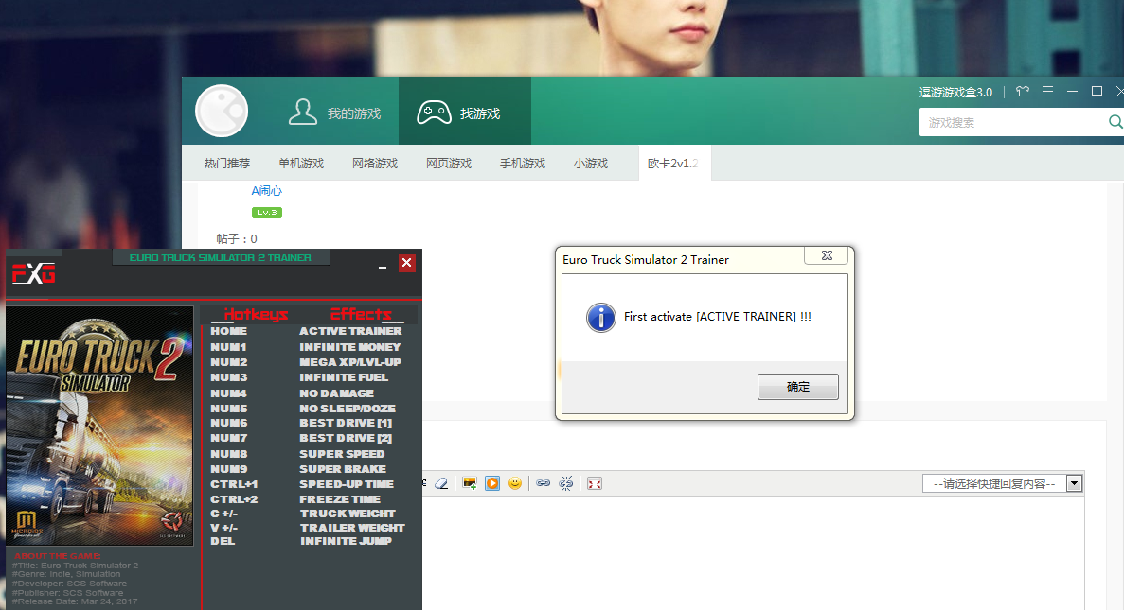Click the SPEED-UP TIME effect label
The height and width of the screenshot is (610, 1124).
click(x=347, y=484)
